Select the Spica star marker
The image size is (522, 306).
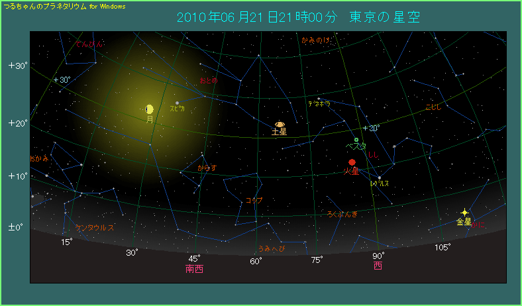(x=178, y=102)
